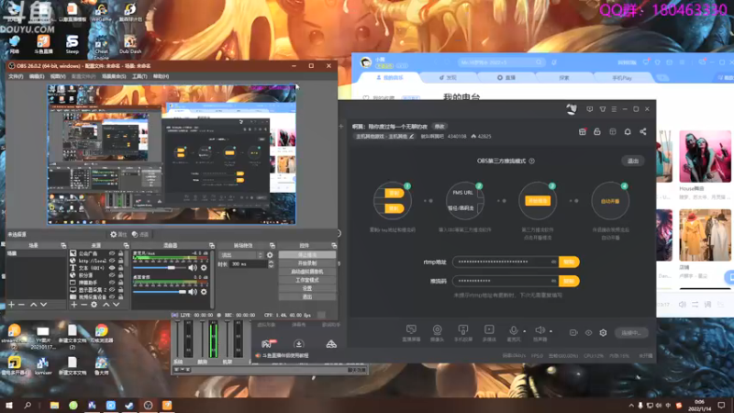Open OBS Settings from the controls dock
The image size is (734, 413).
pos(307,288)
